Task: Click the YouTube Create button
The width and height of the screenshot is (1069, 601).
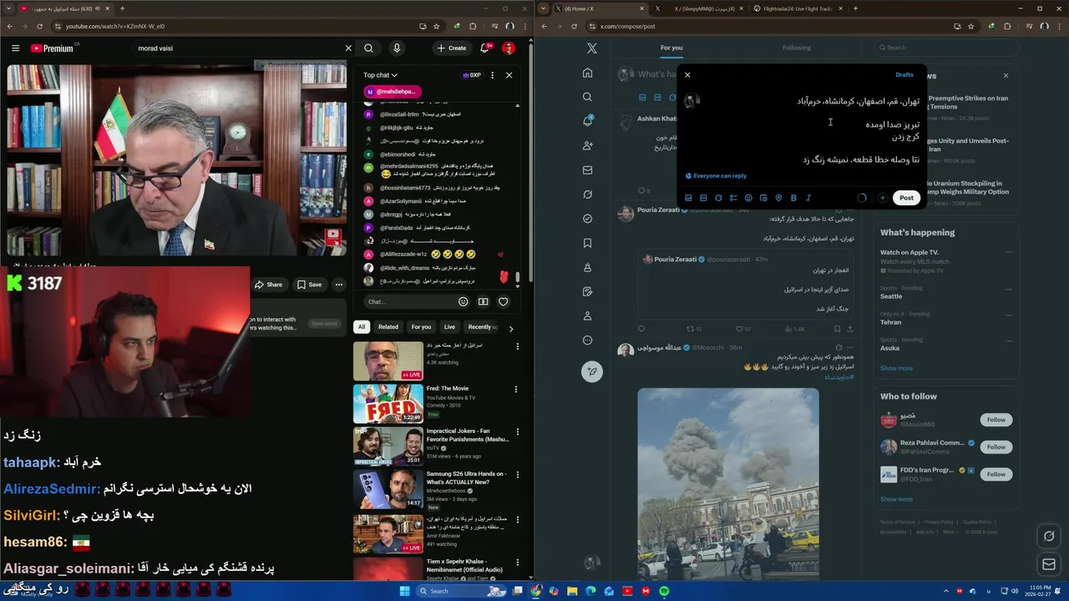Action: (452, 48)
